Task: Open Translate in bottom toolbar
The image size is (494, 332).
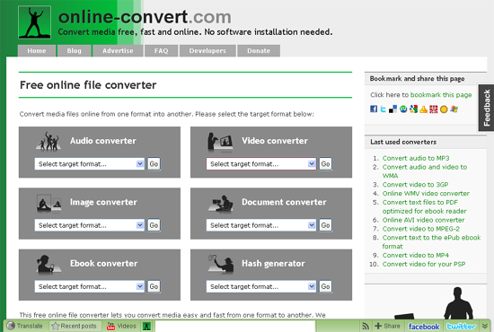Action: pyautogui.click(x=25, y=326)
